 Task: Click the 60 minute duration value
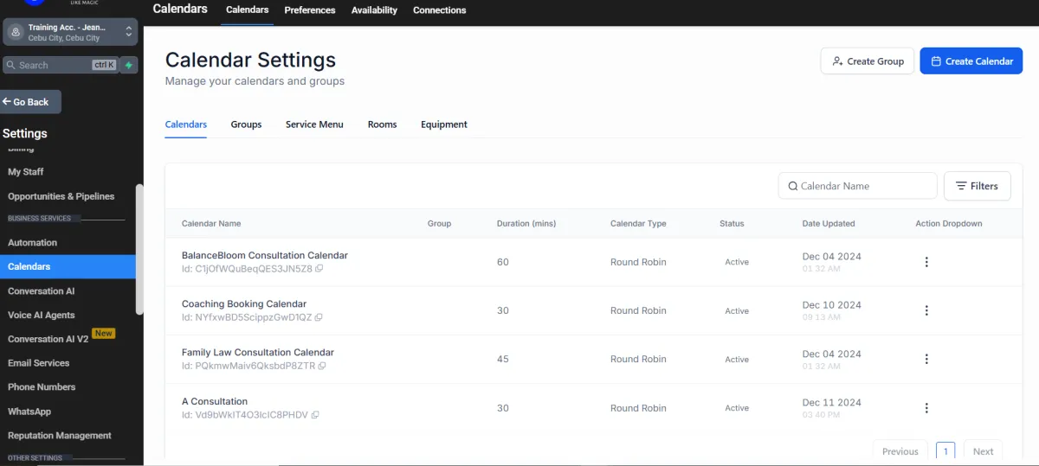point(503,262)
